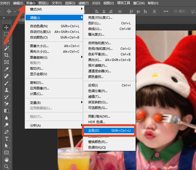
Task: Select the Gradient tool
Action: pyautogui.click(x=6, y=111)
